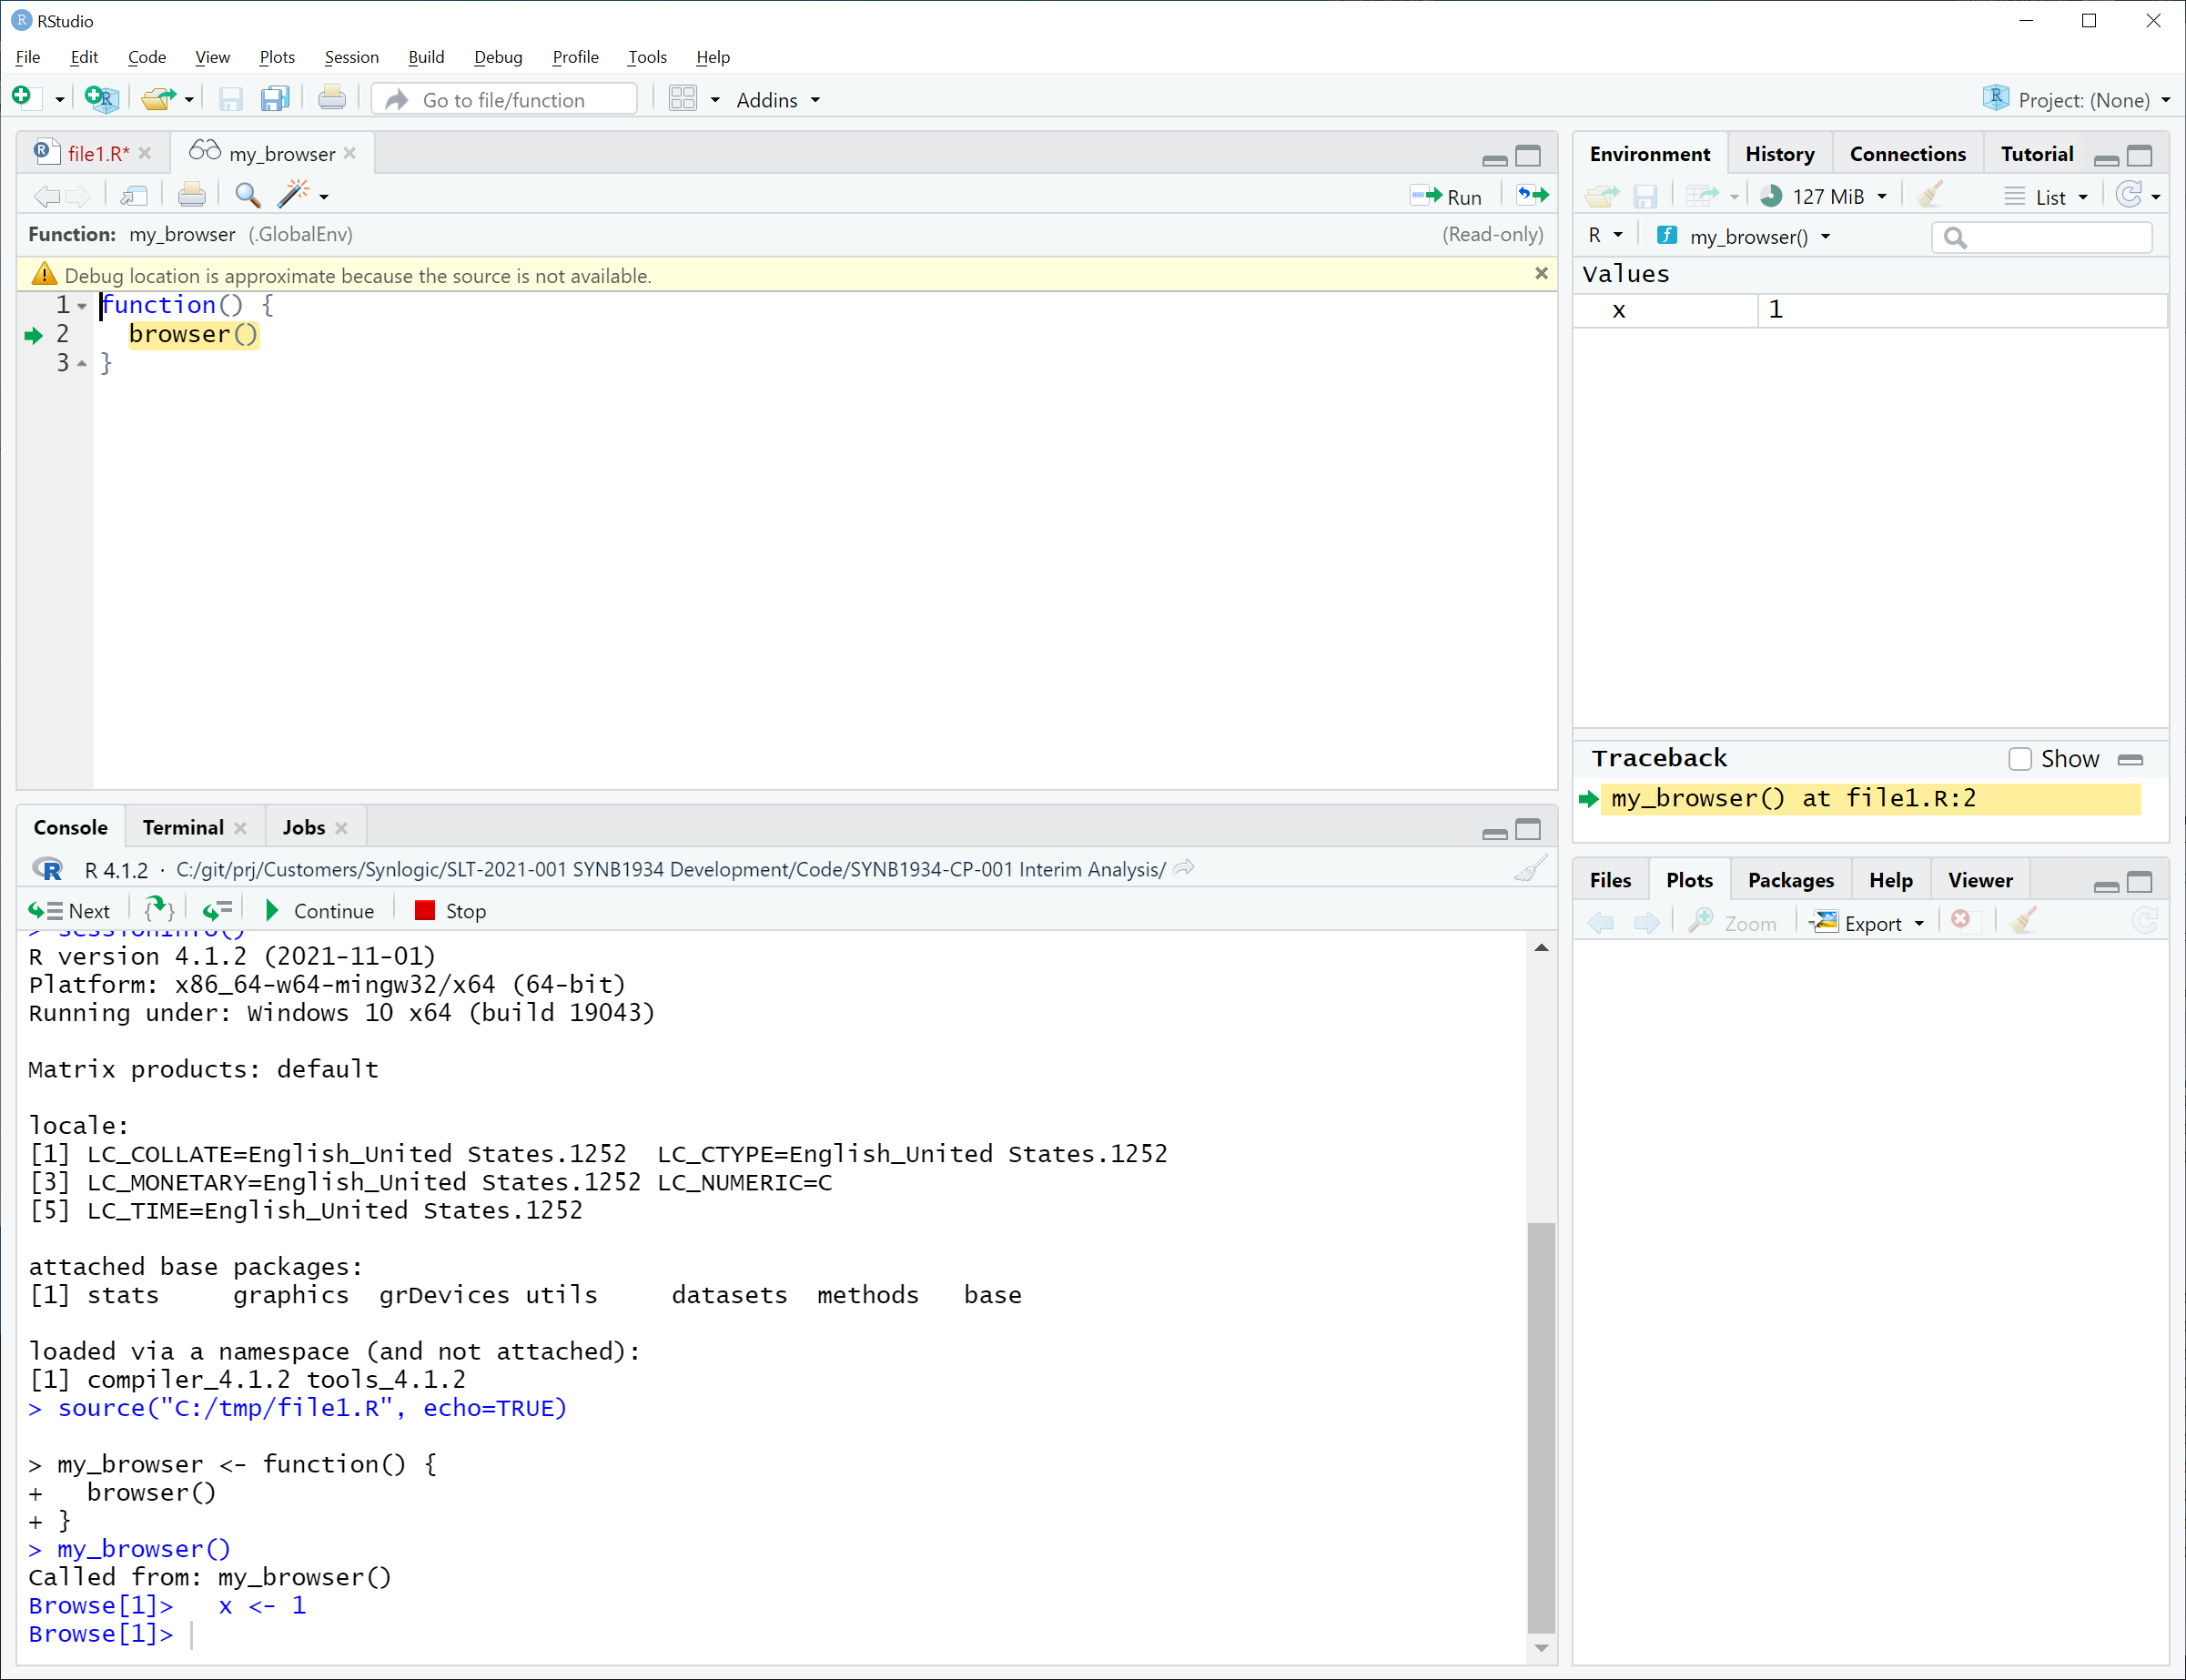Switch to the Packages tab
The image size is (2186, 1680).
point(1789,879)
